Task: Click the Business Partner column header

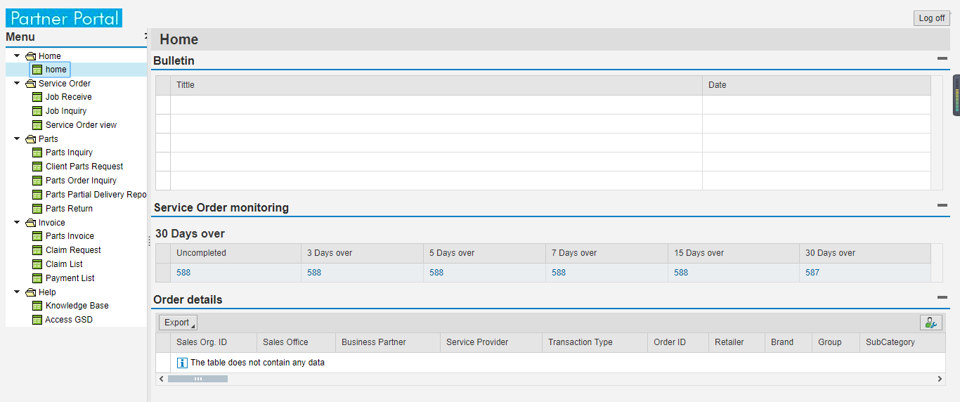Action: click(388, 342)
